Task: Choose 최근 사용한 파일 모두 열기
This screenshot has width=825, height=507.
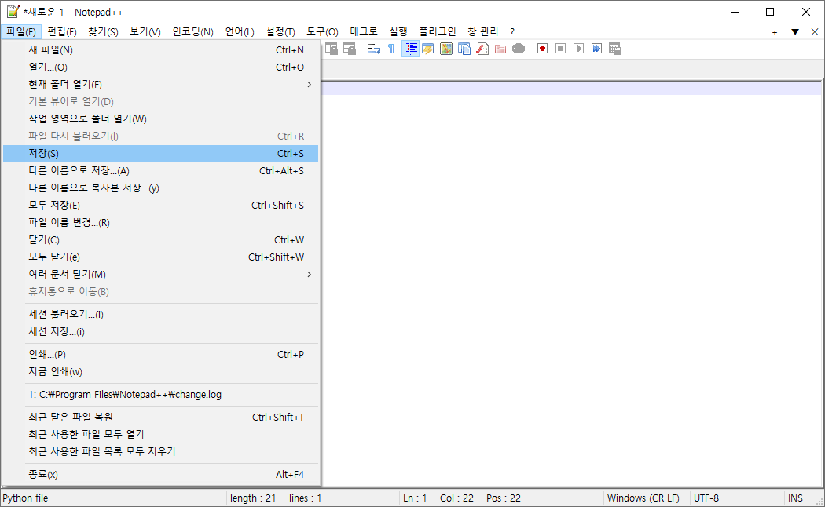Action: coord(160,435)
